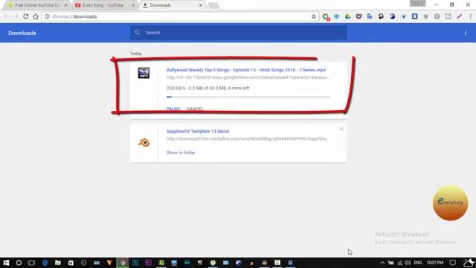Open Windows Start menu
The height and width of the screenshot is (268, 476).
pyautogui.click(x=6, y=263)
